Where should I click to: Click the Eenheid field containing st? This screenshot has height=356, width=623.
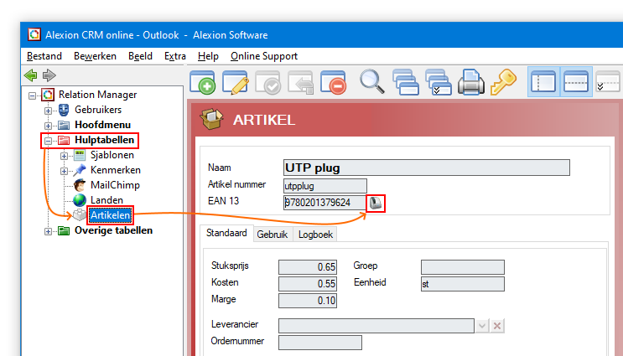(x=463, y=284)
